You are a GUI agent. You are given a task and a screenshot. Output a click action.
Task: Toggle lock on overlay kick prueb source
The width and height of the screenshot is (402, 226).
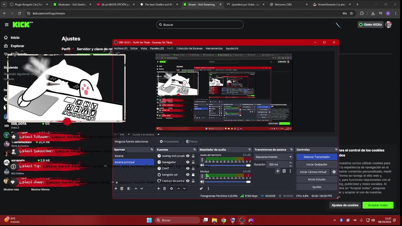(x=193, y=156)
